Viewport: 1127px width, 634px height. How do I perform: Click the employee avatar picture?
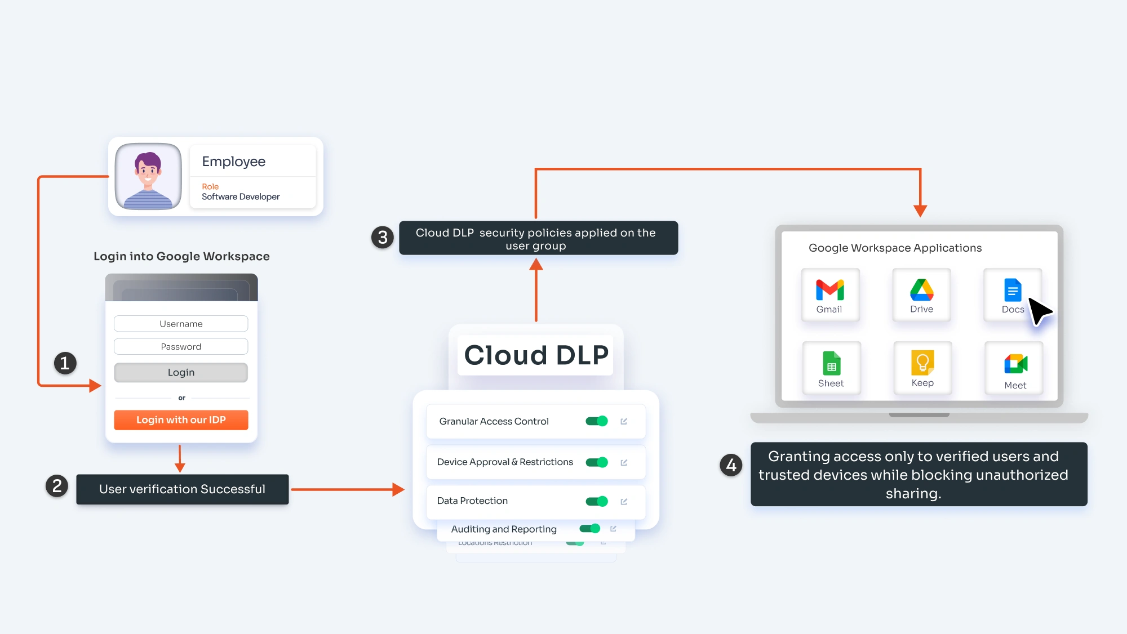[147, 176]
